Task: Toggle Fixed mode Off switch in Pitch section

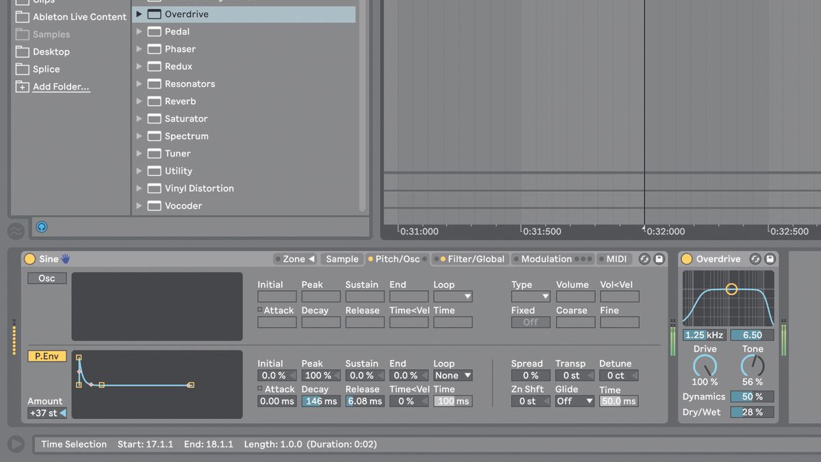Action: [530, 322]
